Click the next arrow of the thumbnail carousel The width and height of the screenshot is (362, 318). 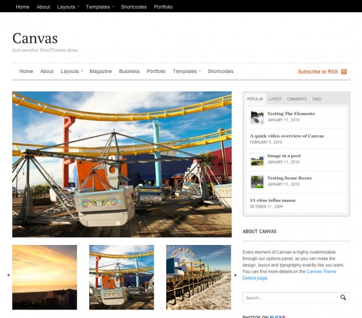[235, 275]
